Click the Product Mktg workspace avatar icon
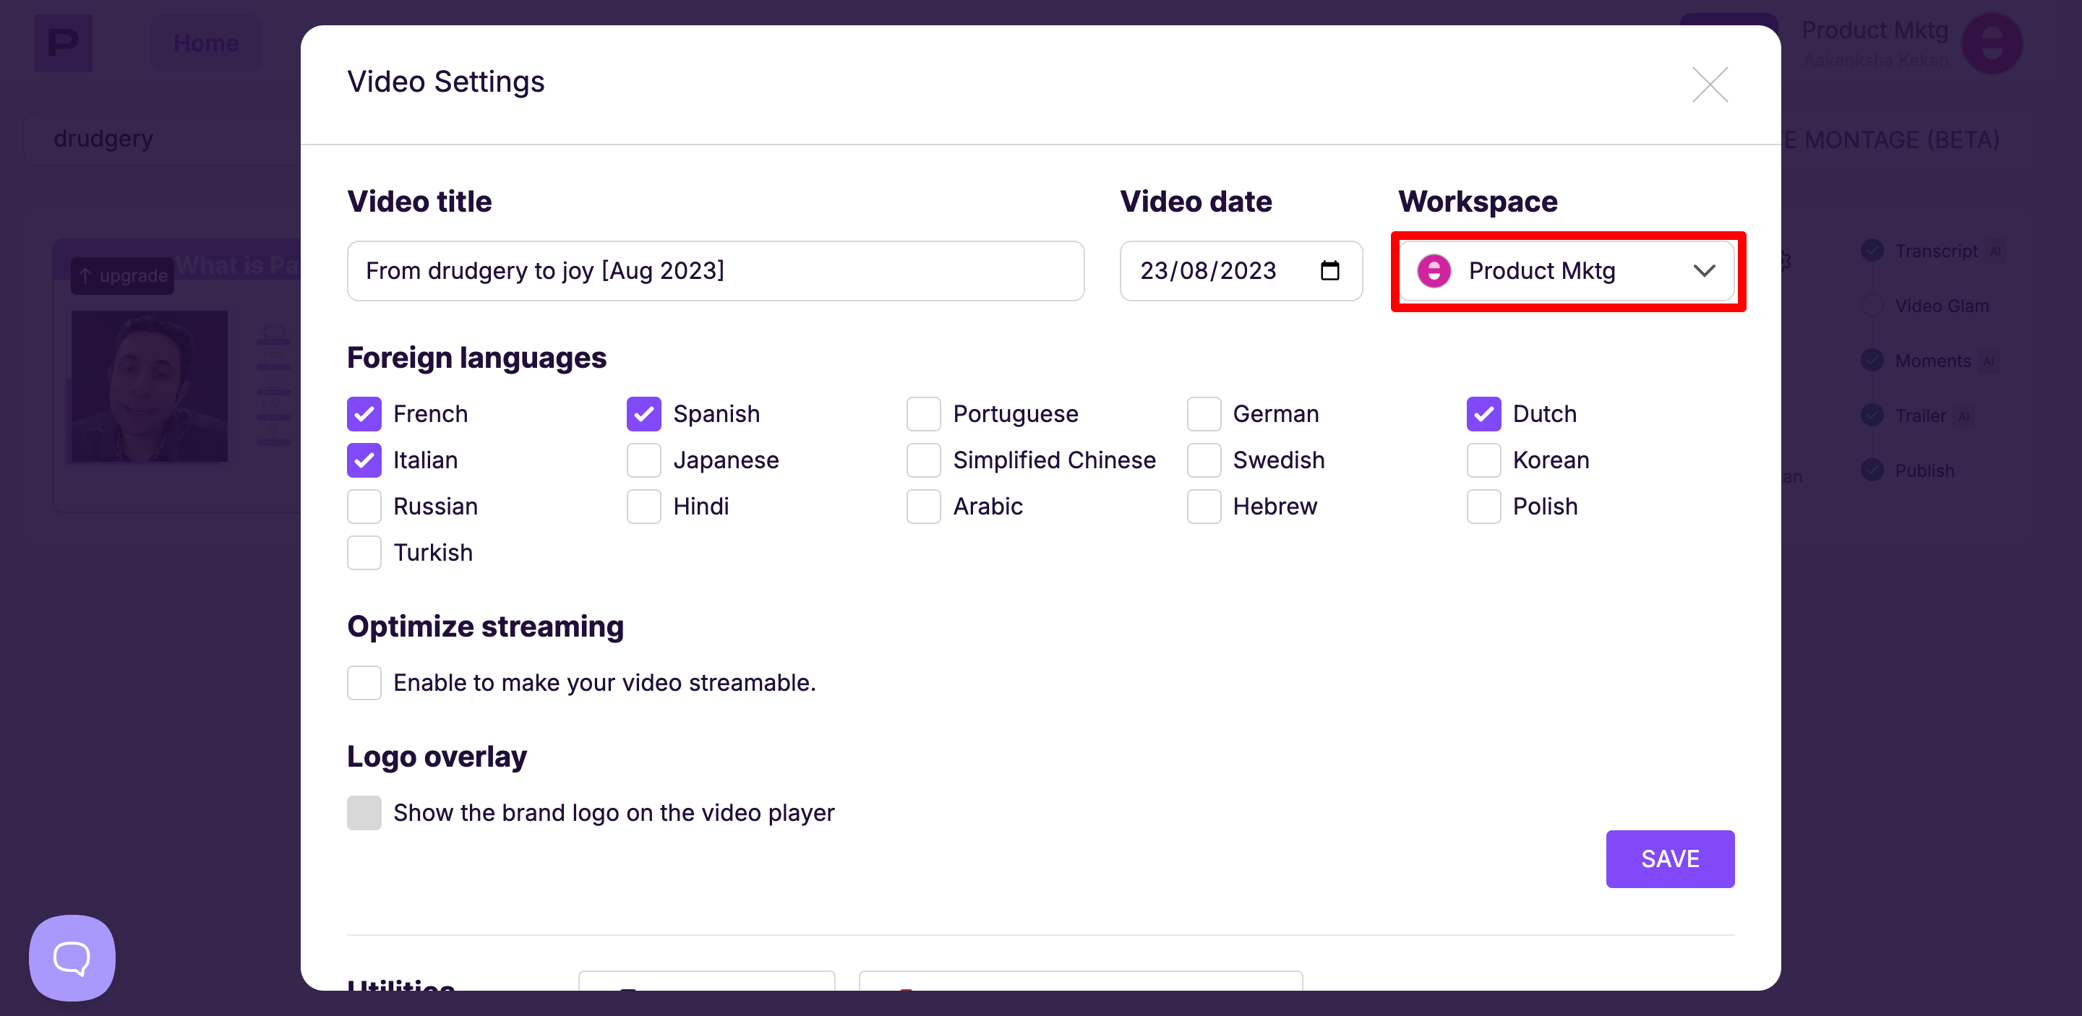The height and width of the screenshot is (1016, 2082). 1433,272
